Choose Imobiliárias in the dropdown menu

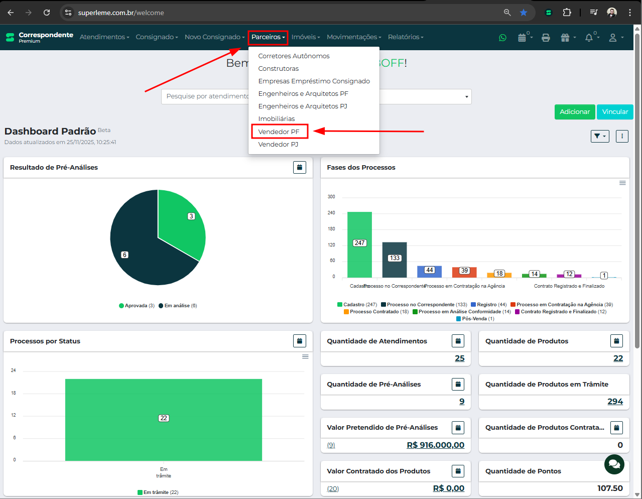click(x=277, y=119)
